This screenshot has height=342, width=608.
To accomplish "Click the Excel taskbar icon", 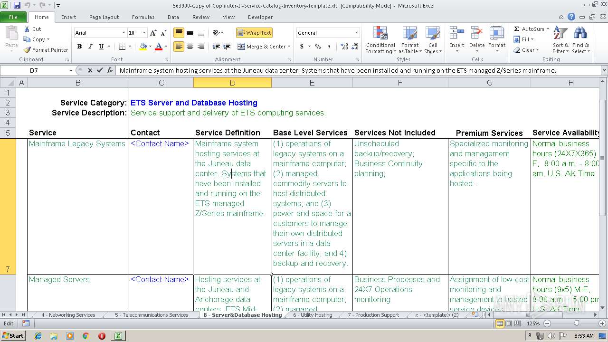I will pyautogui.click(x=117, y=336).
